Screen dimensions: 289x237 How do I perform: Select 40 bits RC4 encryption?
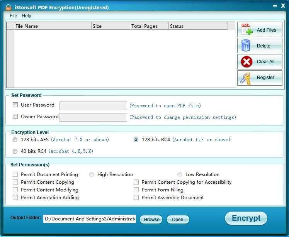tap(15, 151)
